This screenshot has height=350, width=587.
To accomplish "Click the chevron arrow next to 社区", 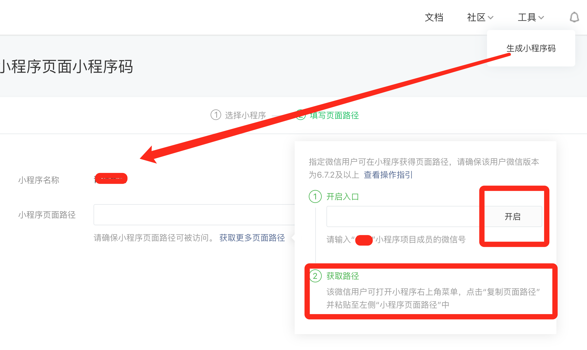I will point(491,18).
